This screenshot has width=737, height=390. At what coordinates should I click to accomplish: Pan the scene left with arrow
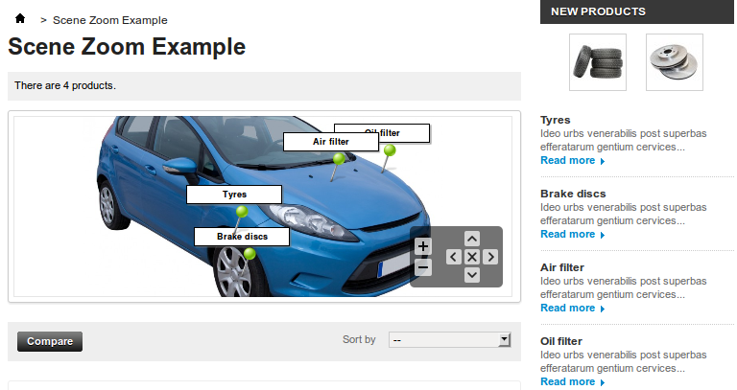454,257
